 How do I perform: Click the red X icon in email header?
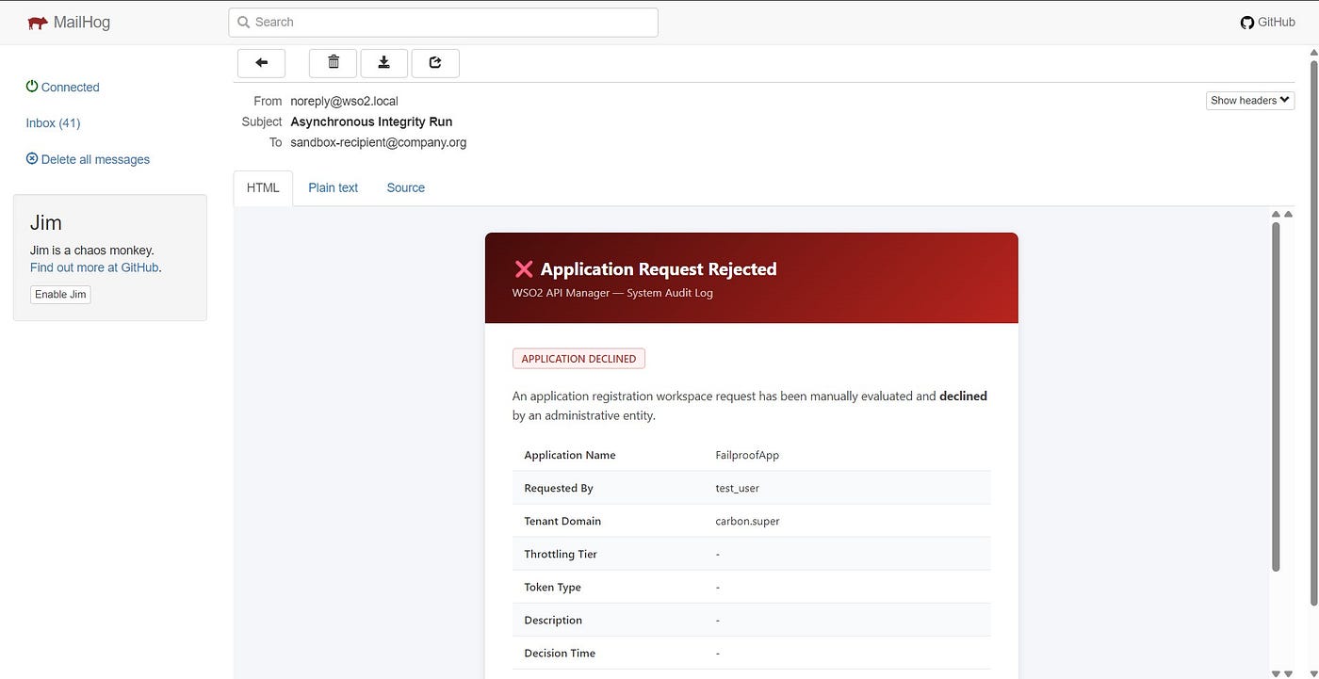click(x=524, y=269)
